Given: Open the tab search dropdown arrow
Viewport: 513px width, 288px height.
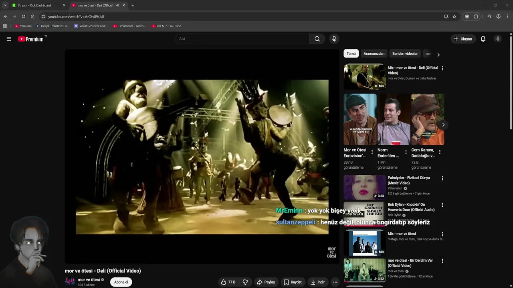Looking at the screenshot, I should point(5,5).
